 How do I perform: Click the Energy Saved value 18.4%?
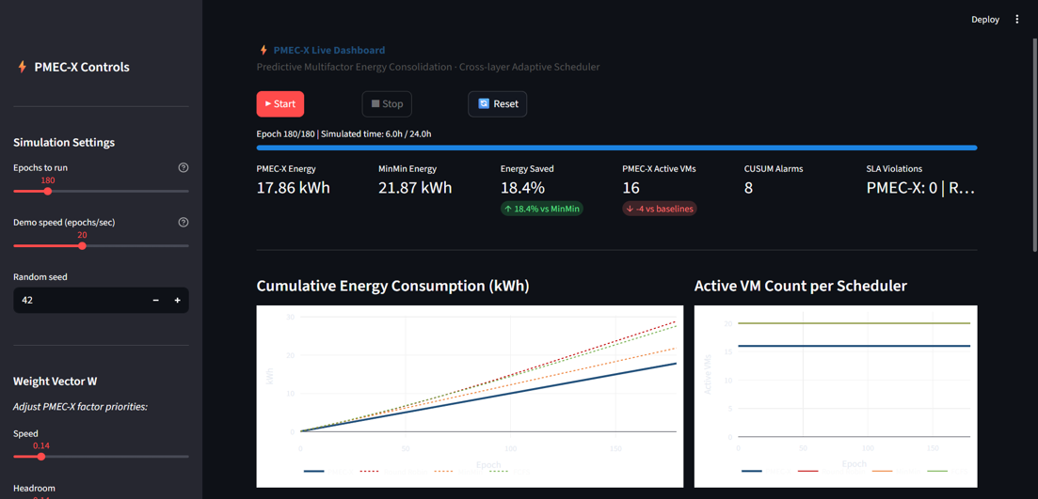521,188
